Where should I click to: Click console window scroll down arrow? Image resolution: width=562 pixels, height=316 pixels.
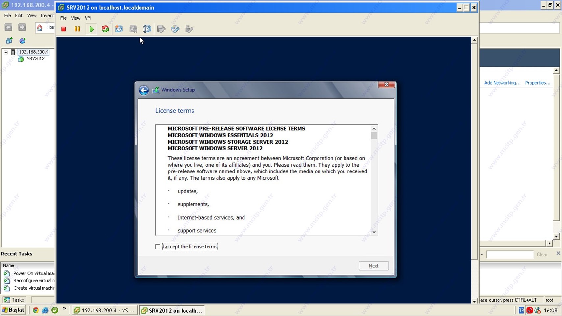click(474, 301)
